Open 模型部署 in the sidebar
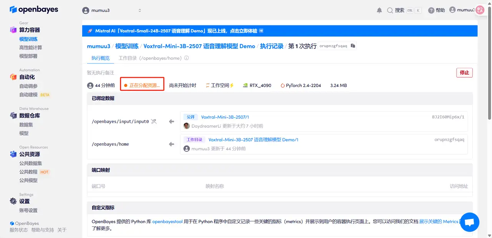 (x=28, y=56)
